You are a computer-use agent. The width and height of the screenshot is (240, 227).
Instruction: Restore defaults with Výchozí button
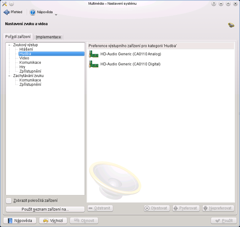pyautogui.click(x=53, y=221)
